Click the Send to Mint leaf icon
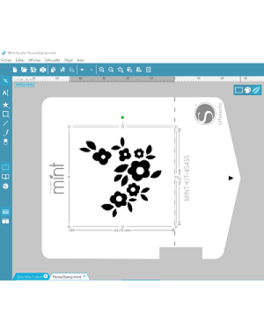The height and width of the screenshot is (330, 264). coord(256,90)
